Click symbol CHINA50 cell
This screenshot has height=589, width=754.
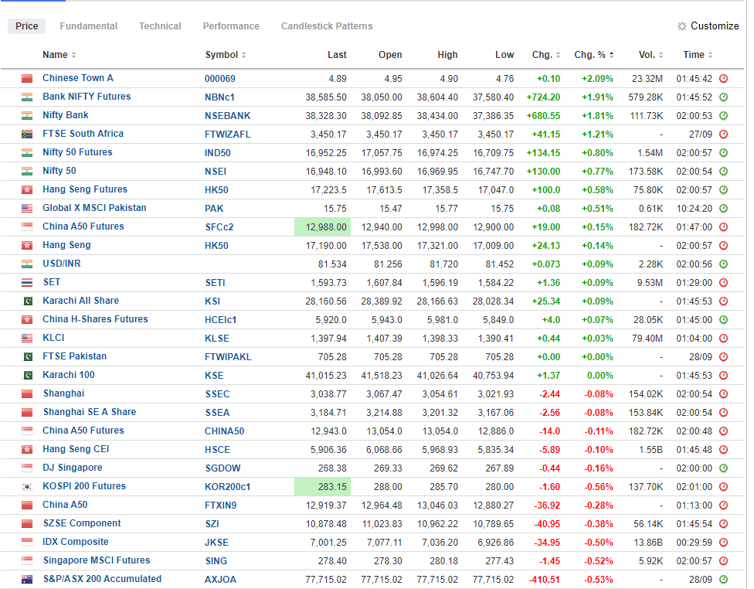tap(224, 431)
